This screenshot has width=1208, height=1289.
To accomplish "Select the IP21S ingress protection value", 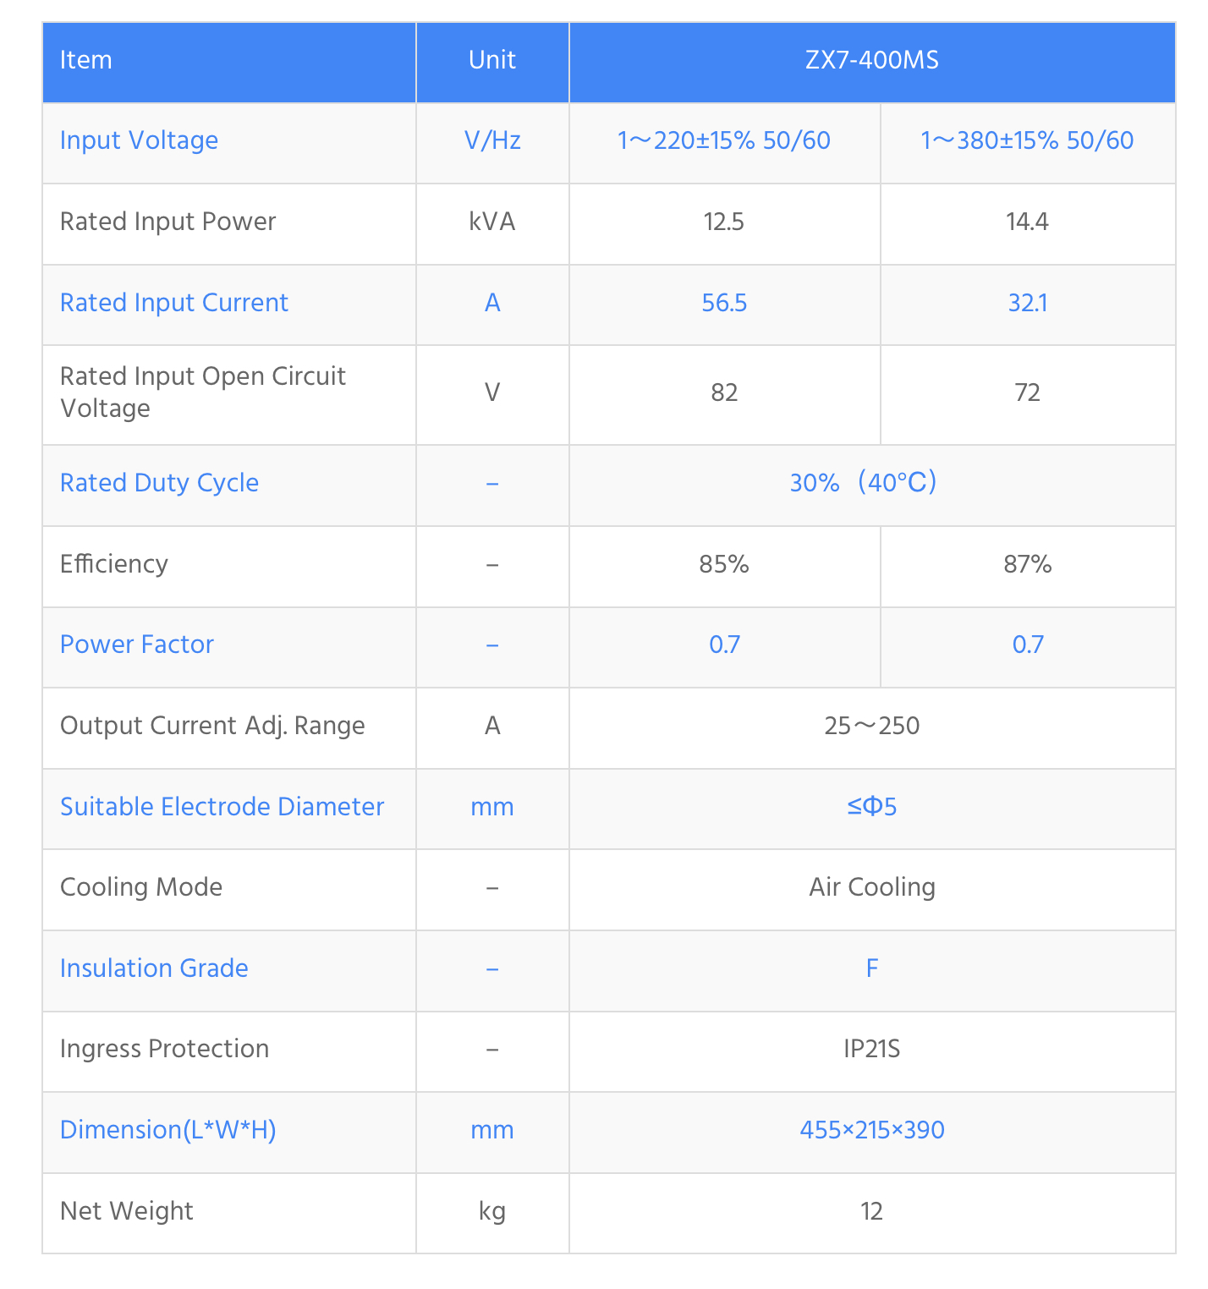I will click(x=871, y=1050).
